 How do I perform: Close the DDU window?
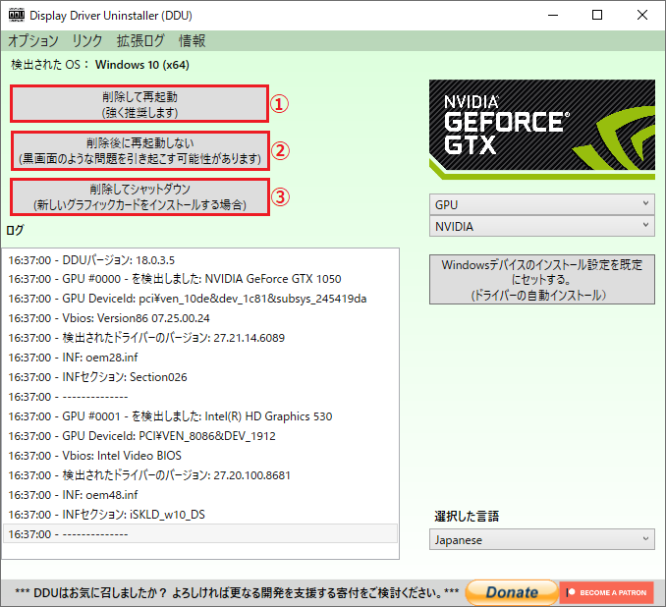click(642, 15)
